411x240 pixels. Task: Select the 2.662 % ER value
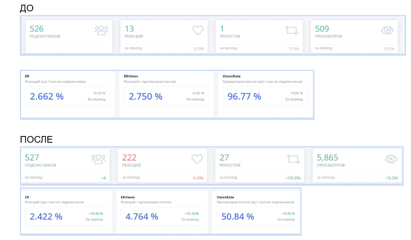pos(47,97)
